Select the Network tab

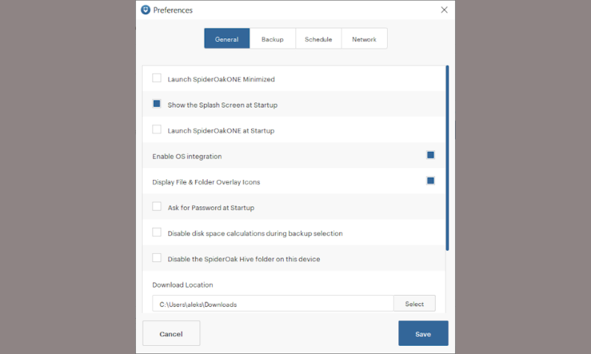tap(364, 39)
